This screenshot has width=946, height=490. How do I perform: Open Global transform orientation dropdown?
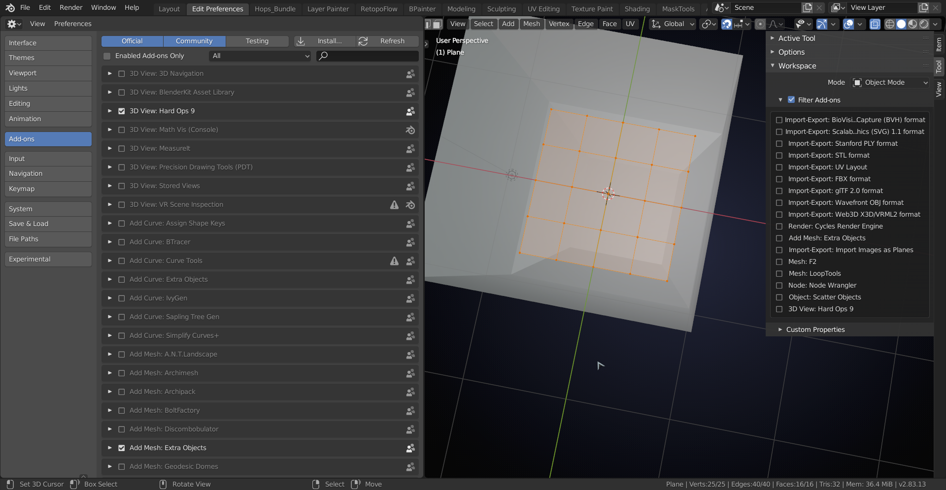[x=673, y=24]
